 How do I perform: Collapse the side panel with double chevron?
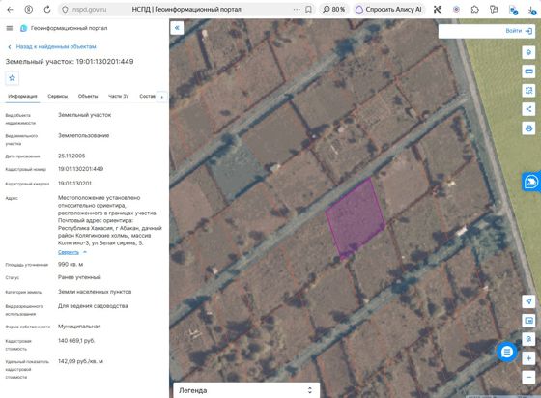pyautogui.click(x=177, y=28)
